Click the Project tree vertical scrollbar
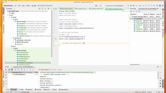 coord(52,34)
